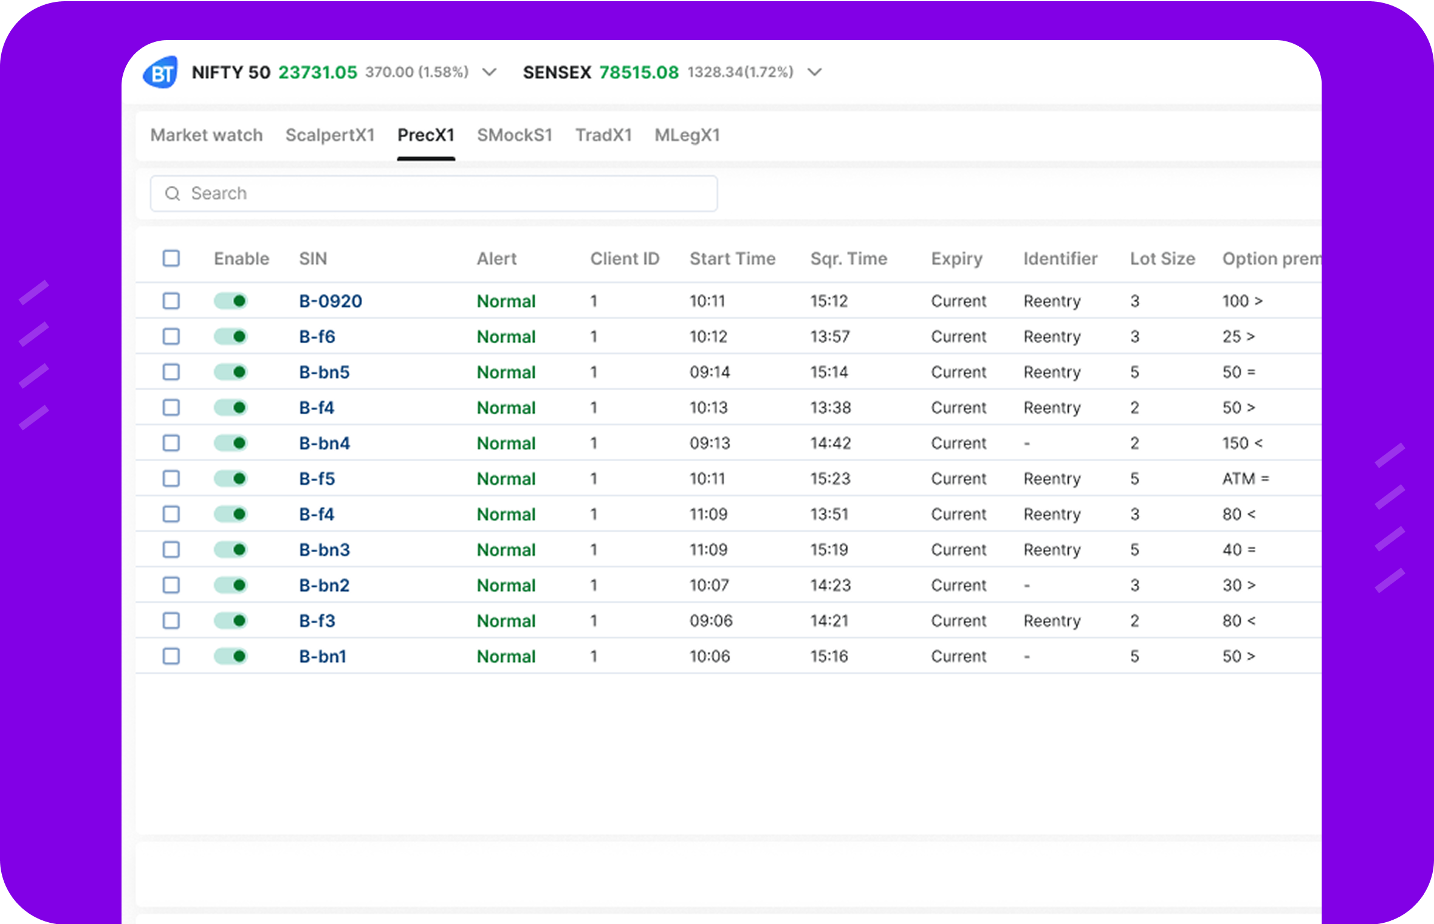Turn off the B-bn5 enable toggle

pyautogui.click(x=231, y=372)
